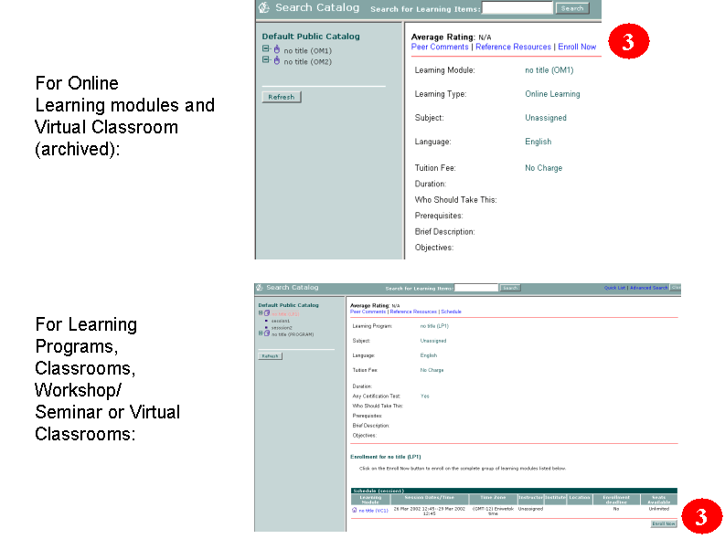The image size is (725, 539).
Task: Click the Schedule link in the bottom window
Action: point(452,312)
